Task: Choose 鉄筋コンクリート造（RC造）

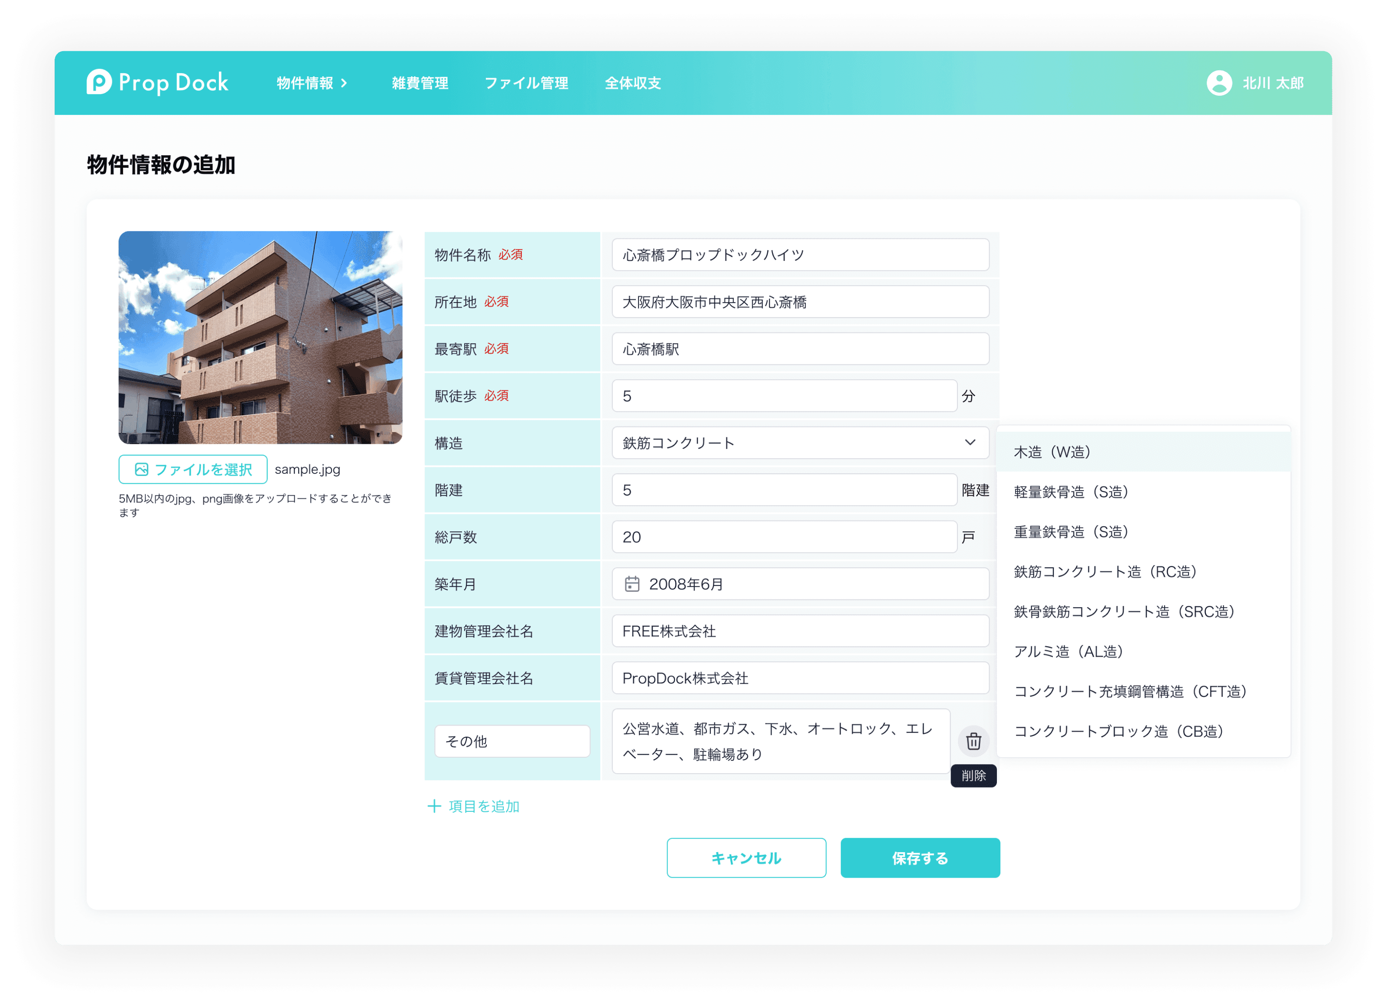Action: pyautogui.click(x=1143, y=572)
